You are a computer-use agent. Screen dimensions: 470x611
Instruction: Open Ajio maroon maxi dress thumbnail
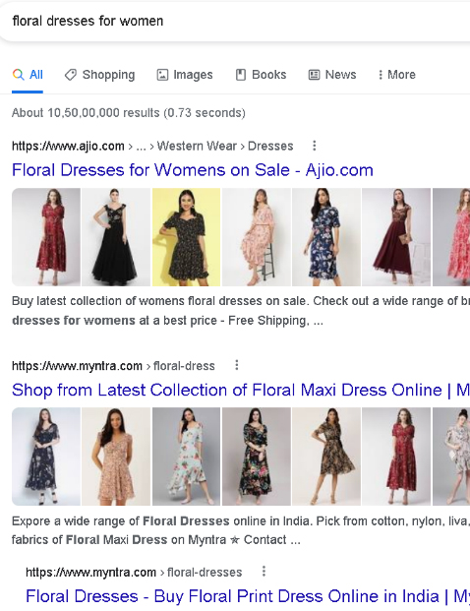pyautogui.click(x=396, y=237)
